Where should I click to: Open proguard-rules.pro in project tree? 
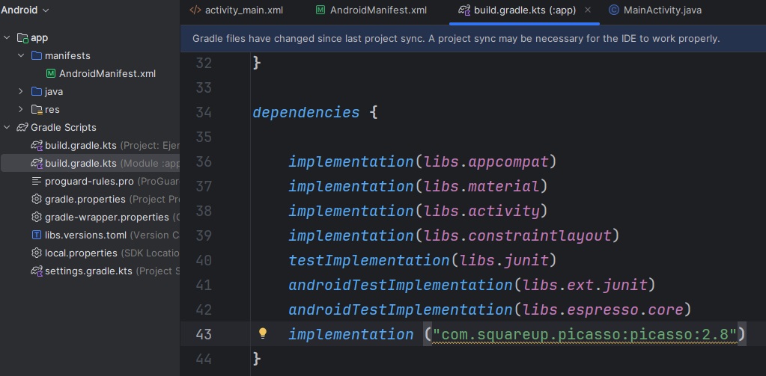90,182
